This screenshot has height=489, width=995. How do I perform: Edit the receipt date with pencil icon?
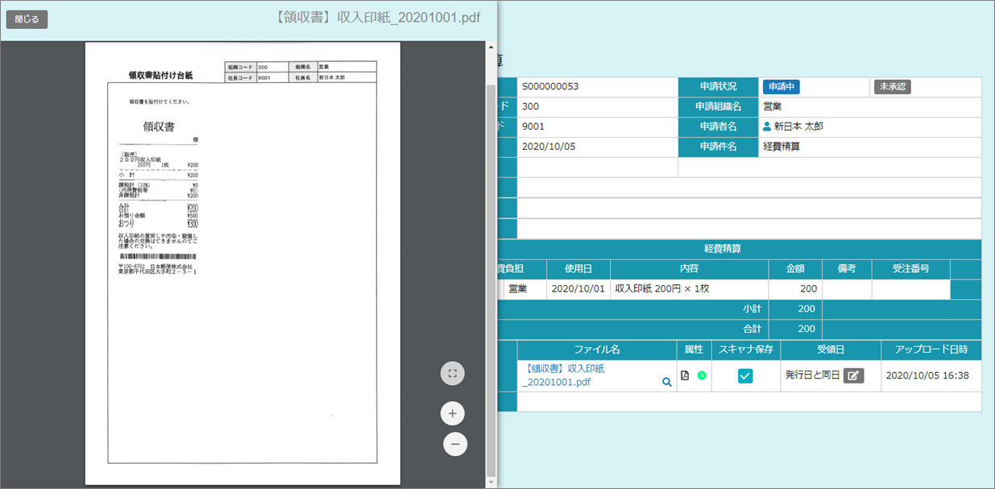(853, 375)
